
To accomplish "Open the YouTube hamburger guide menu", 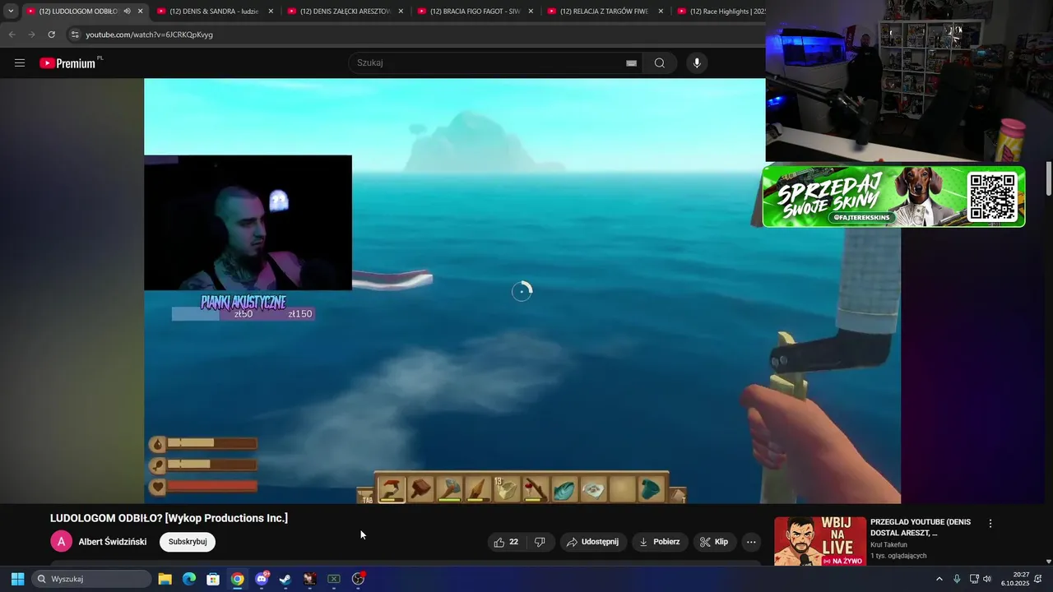I will click(x=20, y=63).
